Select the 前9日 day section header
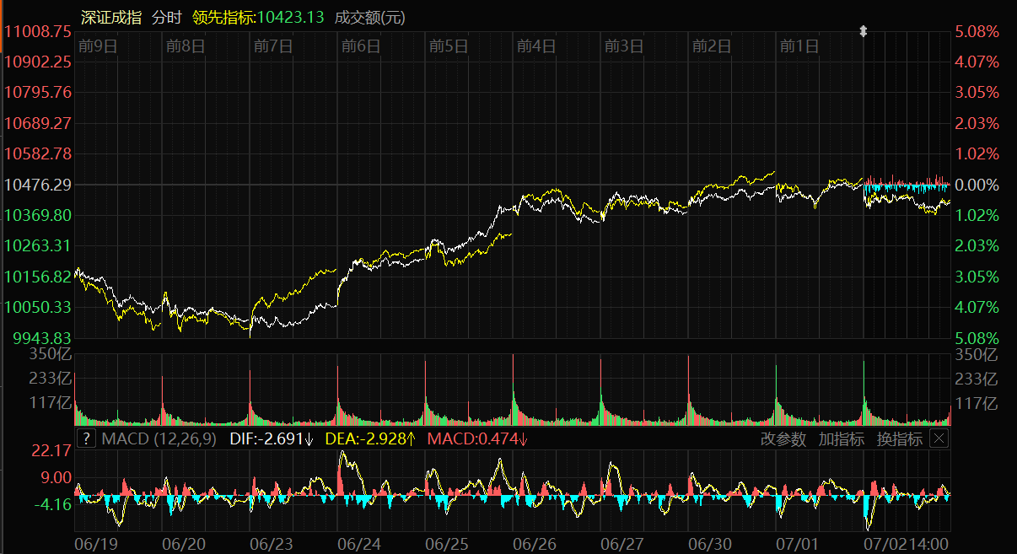 pos(96,46)
